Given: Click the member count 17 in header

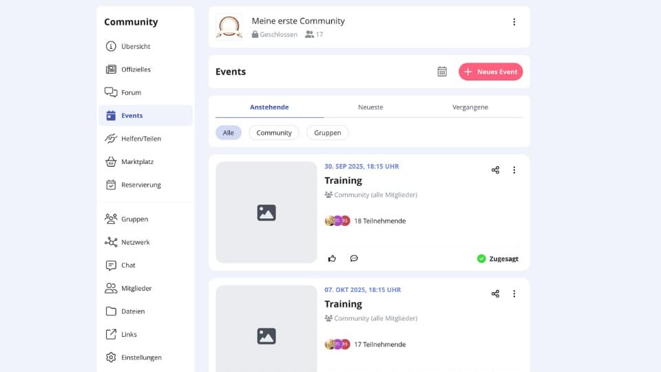Looking at the screenshot, I should (x=315, y=34).
